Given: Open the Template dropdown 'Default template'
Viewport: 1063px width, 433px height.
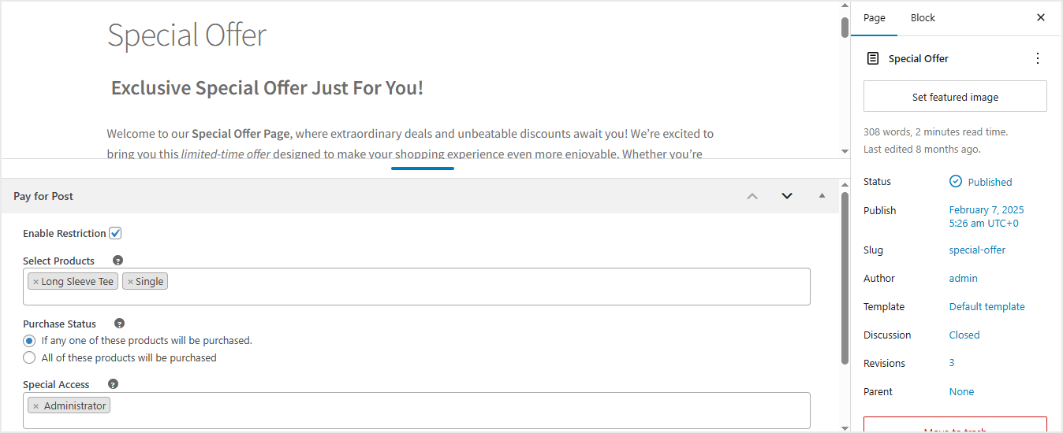Looking at the screenshot, I should click(x=987, y=307).
